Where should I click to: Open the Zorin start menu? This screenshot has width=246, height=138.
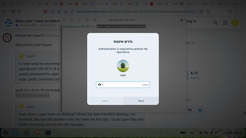(x=5, y=133)
